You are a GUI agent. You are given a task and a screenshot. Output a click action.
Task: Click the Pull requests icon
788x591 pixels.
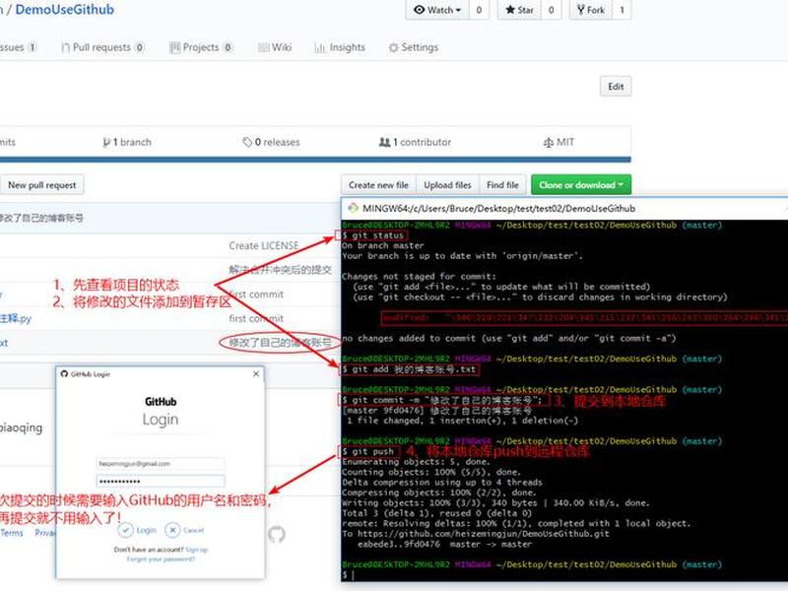[65, 47]
